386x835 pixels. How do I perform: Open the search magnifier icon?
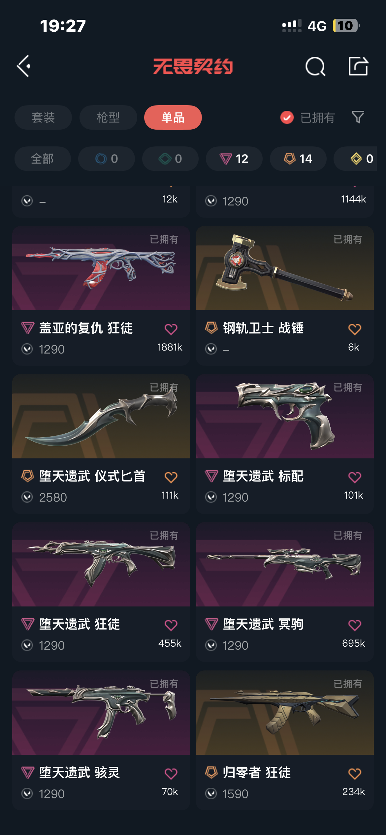[315, 66]
